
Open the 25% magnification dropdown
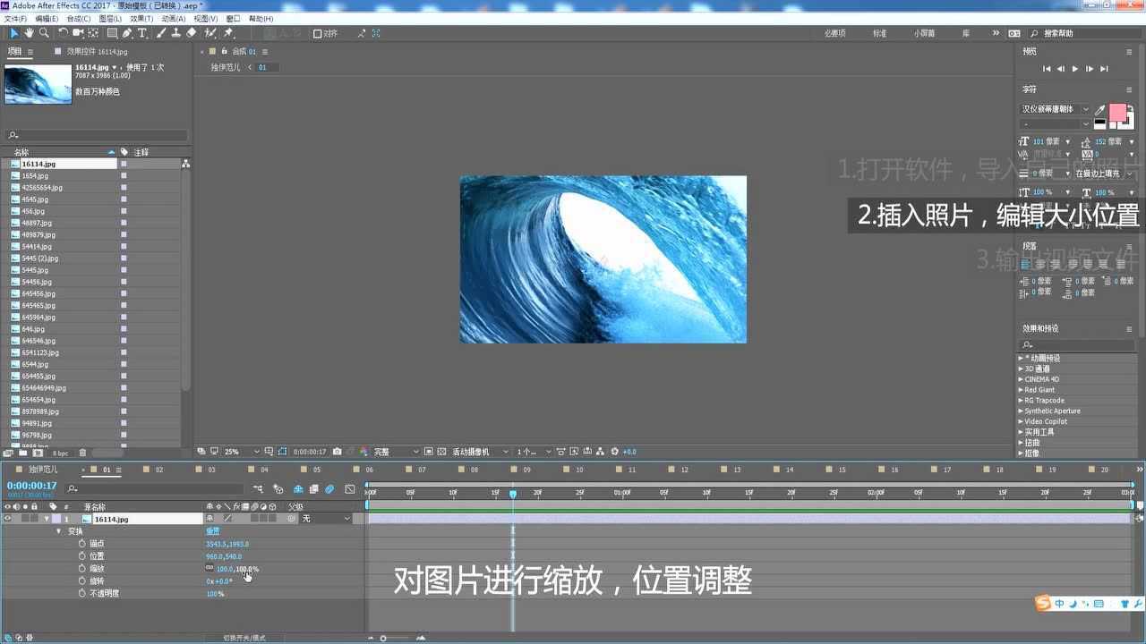235,452
